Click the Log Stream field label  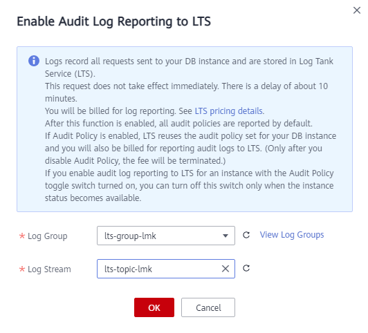coord(49,269)
